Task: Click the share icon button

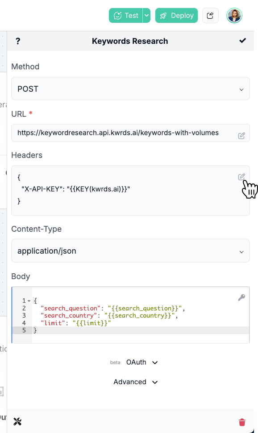Action: 210,16
